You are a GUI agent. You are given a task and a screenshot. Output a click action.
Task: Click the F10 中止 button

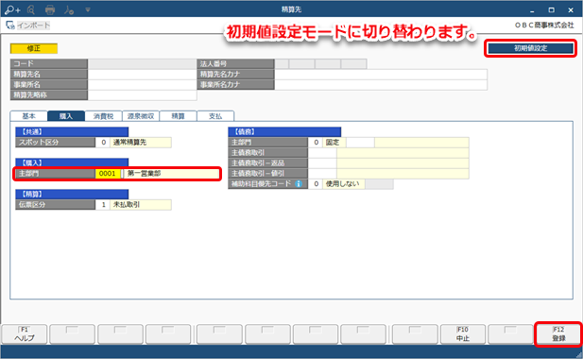463,334
